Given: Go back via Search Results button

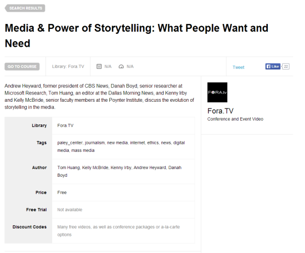Looking at the screenshot, I should click(x=25, y=8).
